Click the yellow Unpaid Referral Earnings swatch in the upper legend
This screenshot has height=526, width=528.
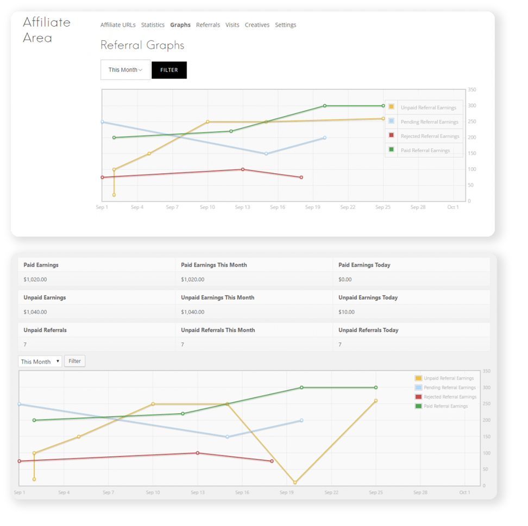pos(392,107)
